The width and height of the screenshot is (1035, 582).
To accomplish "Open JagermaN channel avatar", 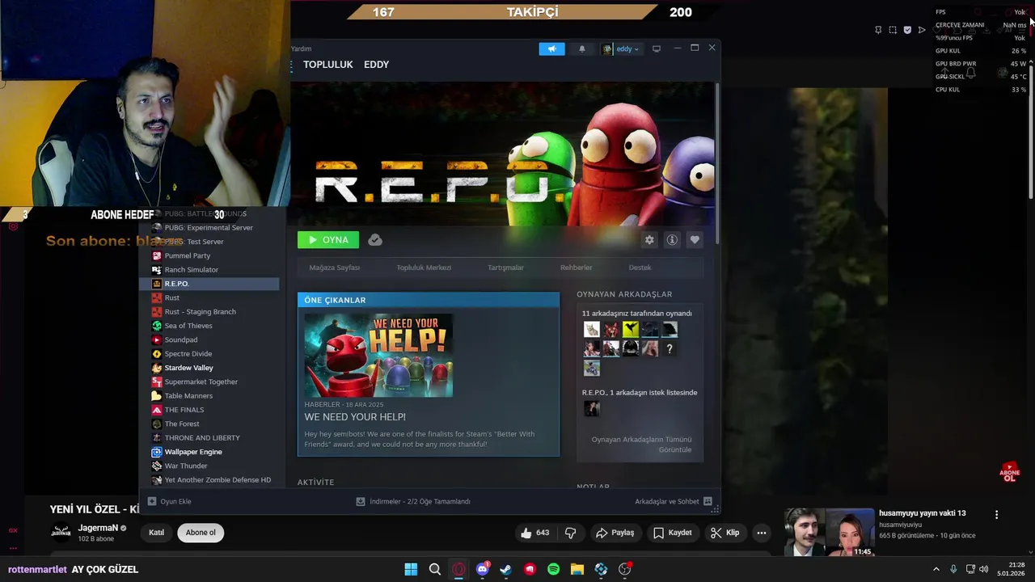I will [61, 531].
